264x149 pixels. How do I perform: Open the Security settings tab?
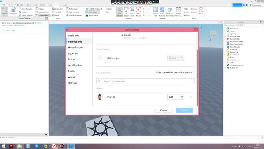[x=73, y=53]
